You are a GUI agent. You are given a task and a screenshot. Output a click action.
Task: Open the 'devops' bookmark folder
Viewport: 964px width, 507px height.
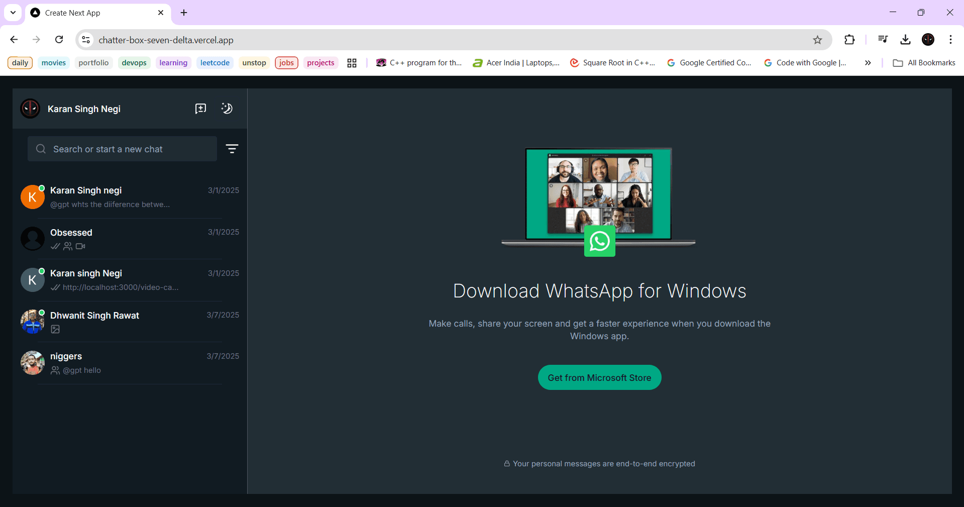[x=134, y=63]
